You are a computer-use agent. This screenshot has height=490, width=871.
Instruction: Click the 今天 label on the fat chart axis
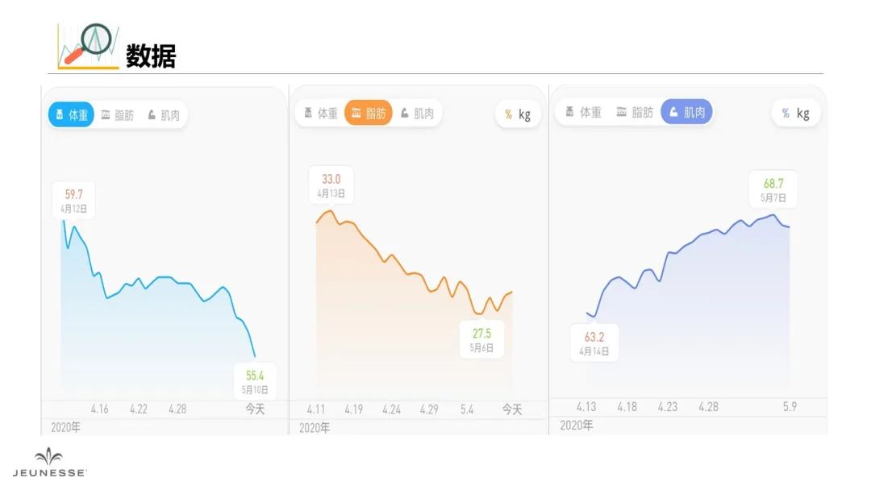click(x=512, y=409)
